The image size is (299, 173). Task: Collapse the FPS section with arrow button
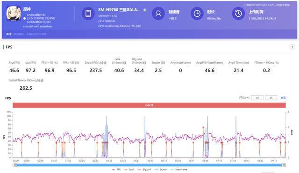[x=292, y=47]
